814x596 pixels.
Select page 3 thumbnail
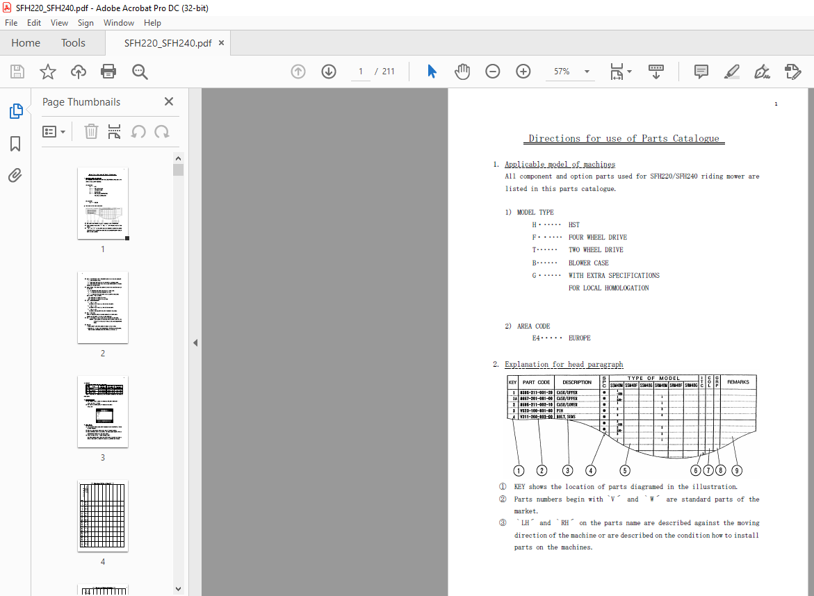click(x=103, y=411)
